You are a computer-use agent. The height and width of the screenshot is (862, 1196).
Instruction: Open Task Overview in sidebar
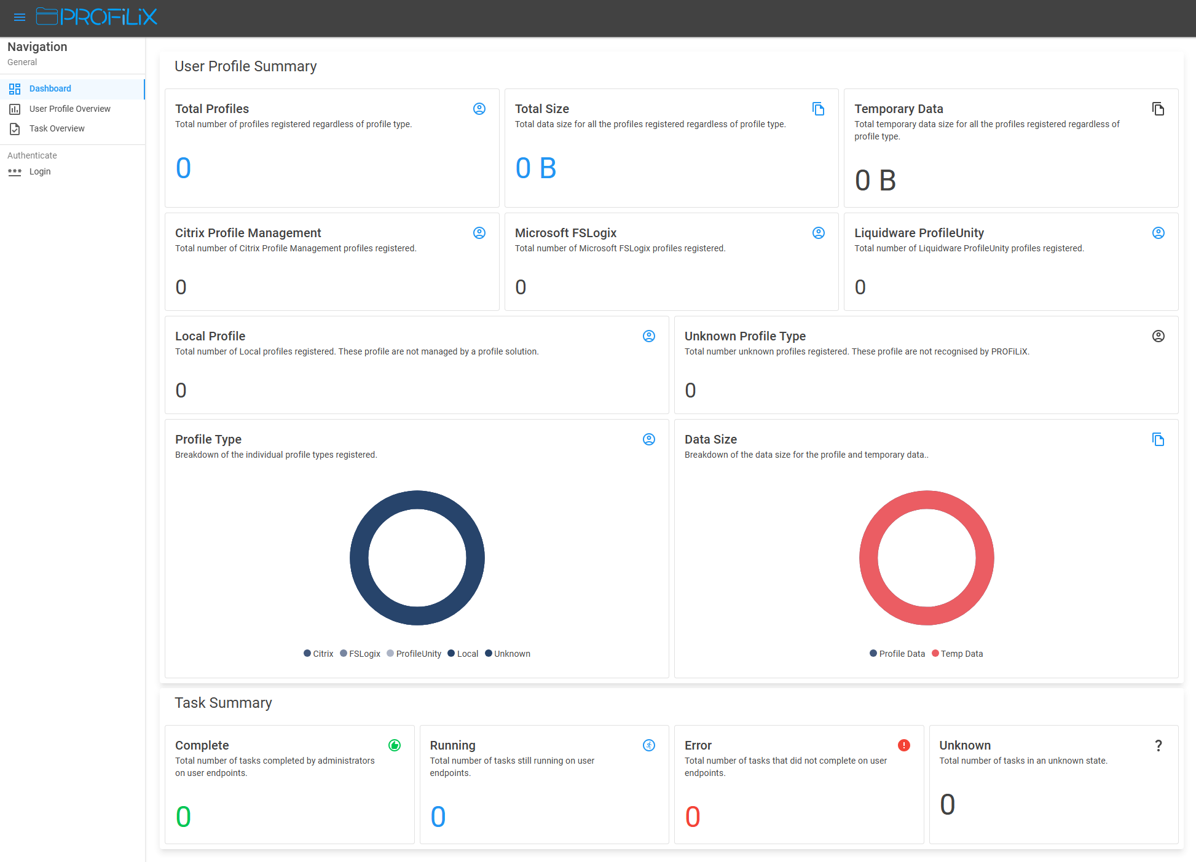click(57, 128)
